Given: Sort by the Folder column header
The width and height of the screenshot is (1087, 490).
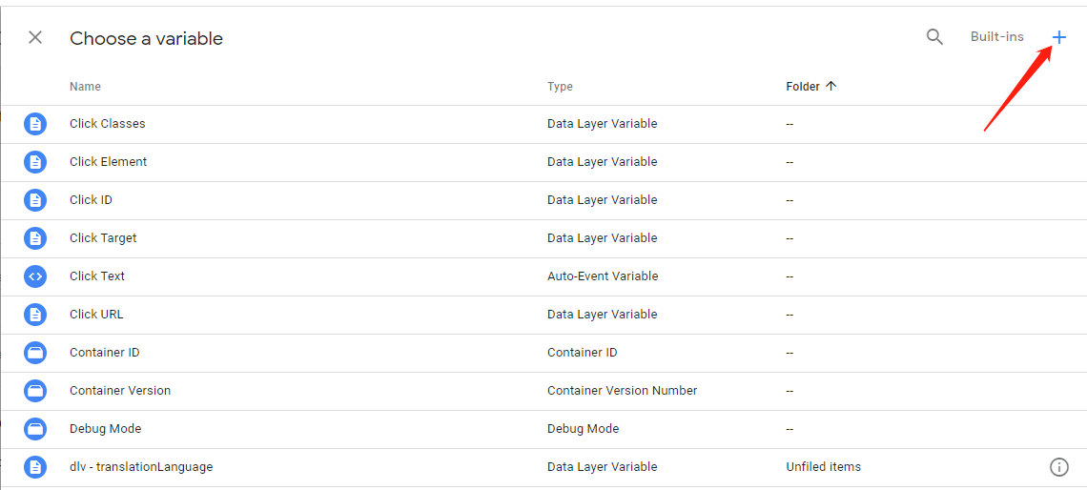Looking at the screenshot, I should pos(803,87).
